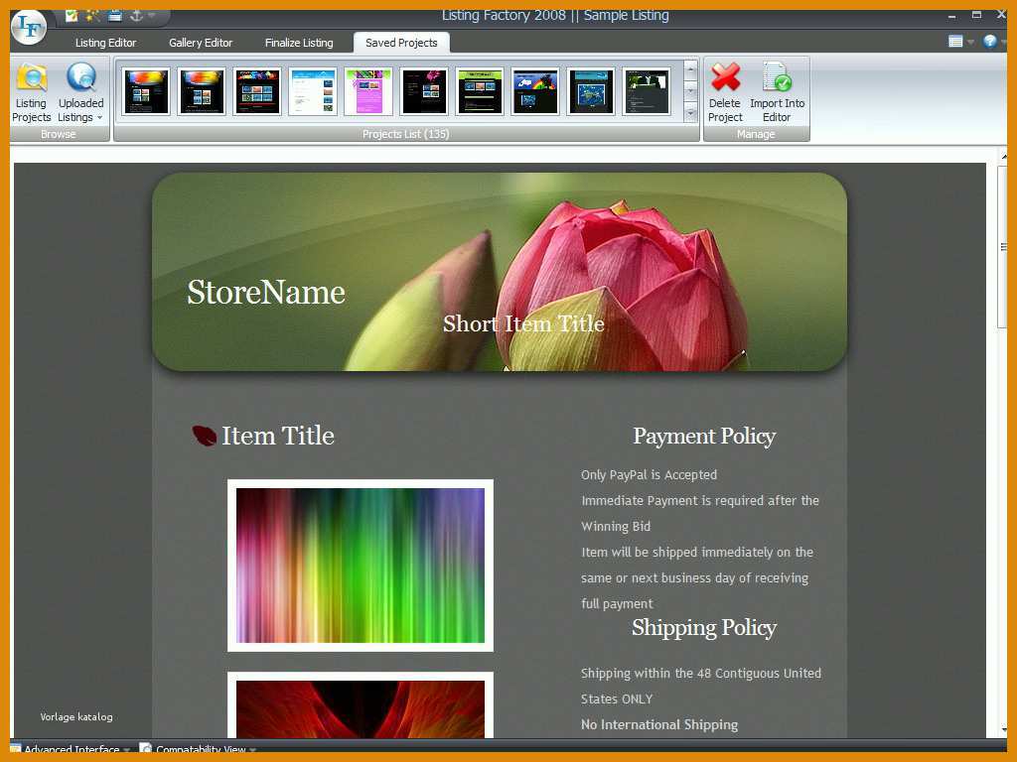Switch to the Gallery Editor tab

pos(201,43)
